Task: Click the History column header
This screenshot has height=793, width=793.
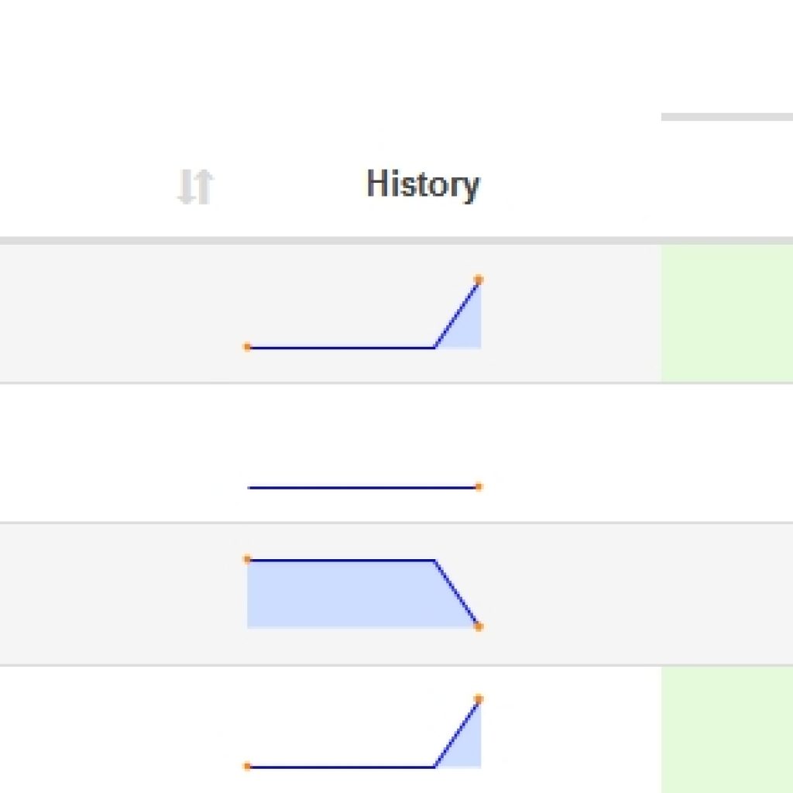Action: 423,184
